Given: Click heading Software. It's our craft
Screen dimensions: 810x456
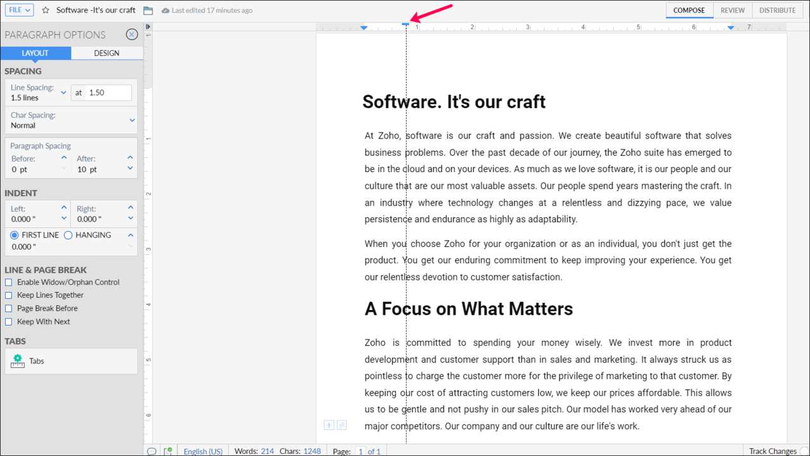Looking at the screenshot, I should click(454, 101).
